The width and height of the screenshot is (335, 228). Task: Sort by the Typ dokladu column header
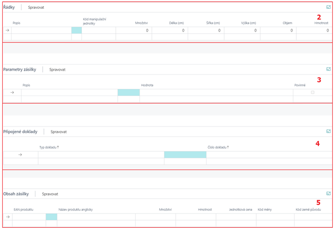[49, 147]
